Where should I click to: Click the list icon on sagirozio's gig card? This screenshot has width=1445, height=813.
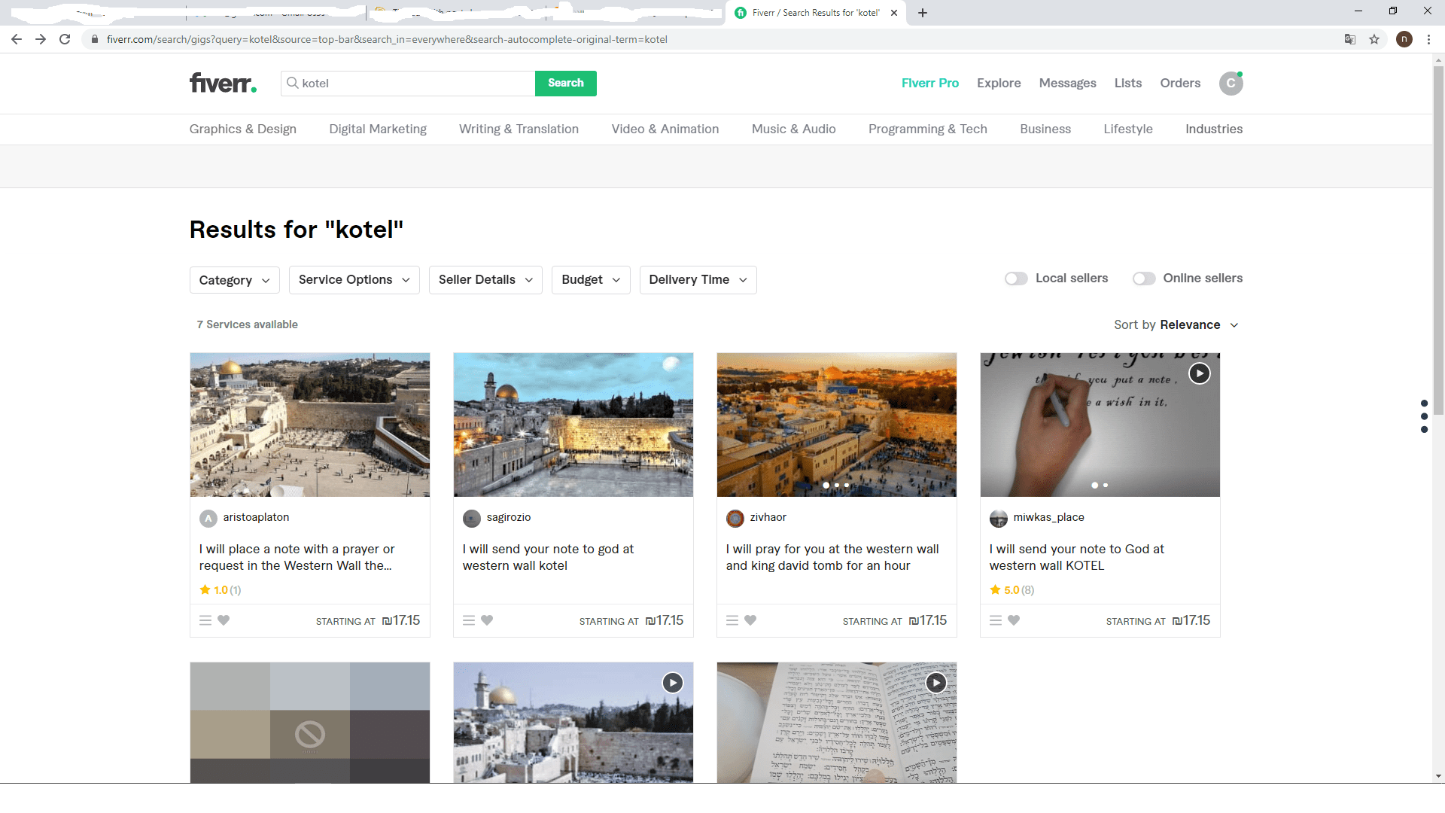click(469, 620)
